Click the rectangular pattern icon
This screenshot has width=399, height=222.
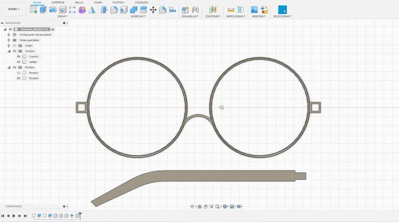pos(72,10)
